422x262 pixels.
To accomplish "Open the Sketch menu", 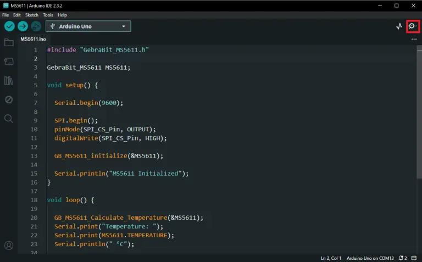I will pyautogui.click(x=32, y=15).
